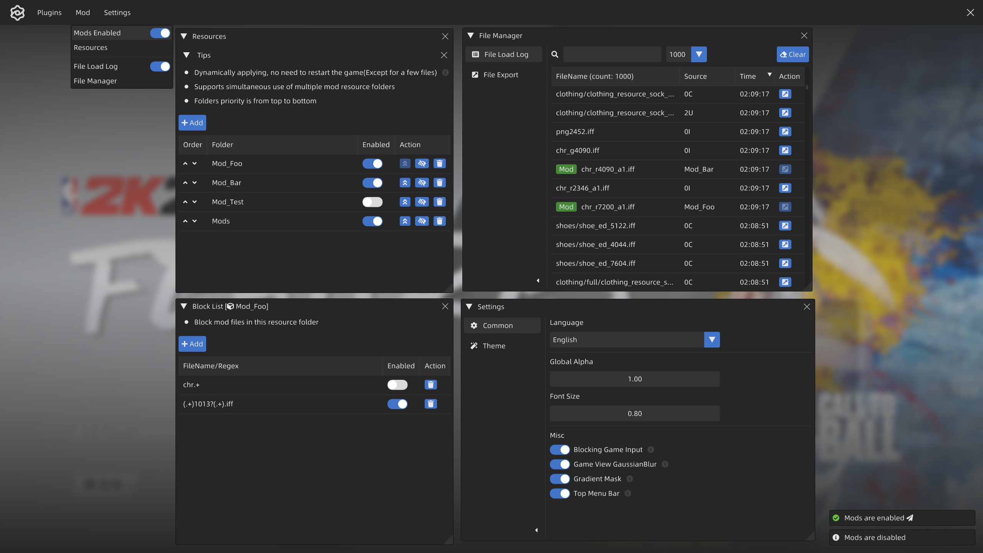Image resolution: width=983 pixels, height=553 pixels.
Task: Open the Plugins menu
Action: 49,13
